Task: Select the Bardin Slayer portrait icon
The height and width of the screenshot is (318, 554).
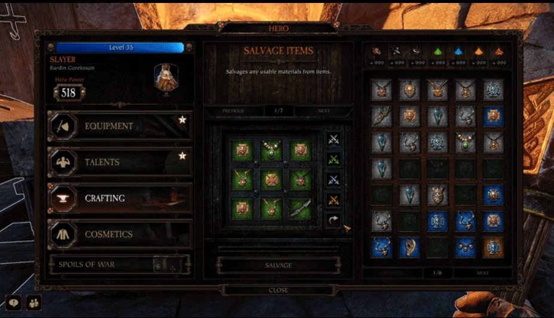Action: (166, 78)
